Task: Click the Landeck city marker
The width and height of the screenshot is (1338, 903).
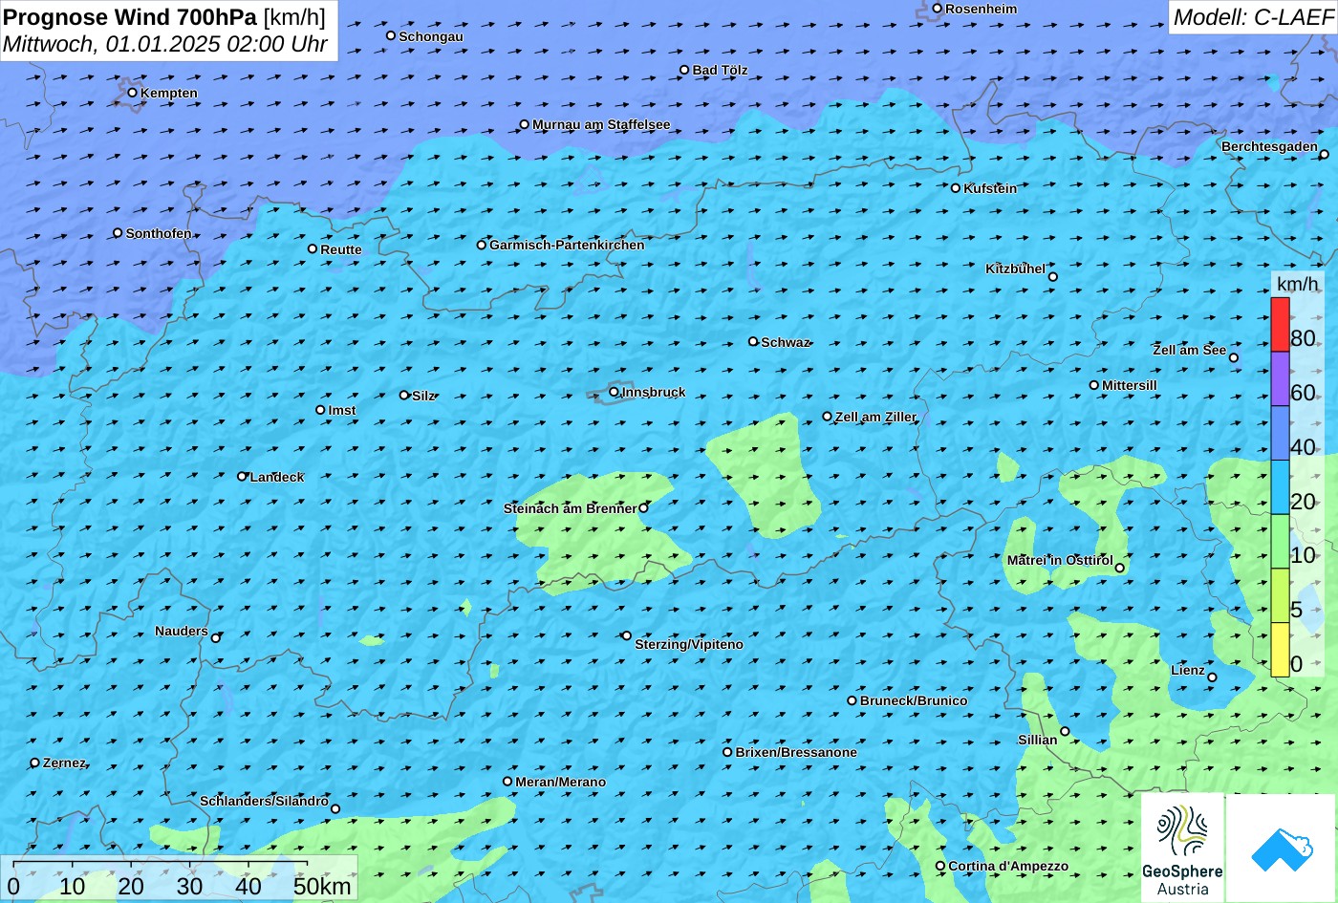Action: (242, 476)
